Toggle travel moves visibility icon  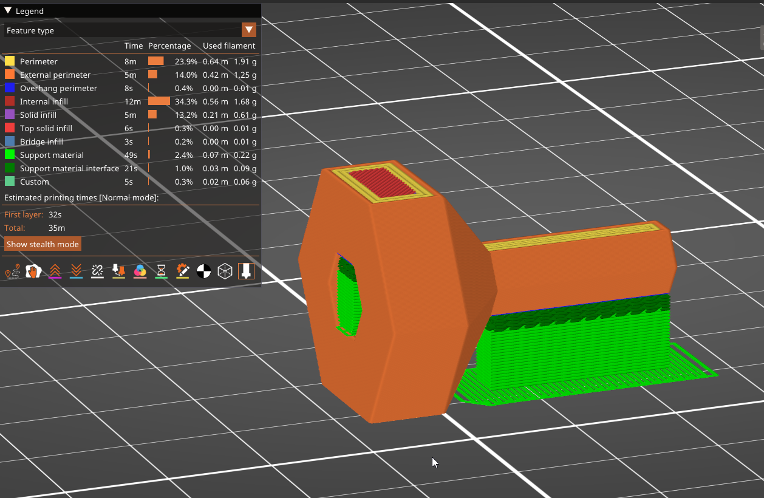coord(12,271)
